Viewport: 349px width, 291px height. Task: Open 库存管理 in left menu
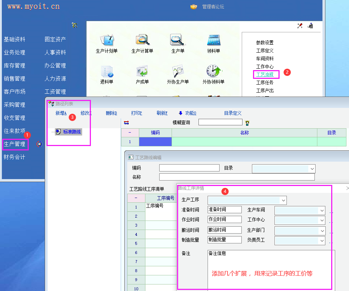click(15, 66)
